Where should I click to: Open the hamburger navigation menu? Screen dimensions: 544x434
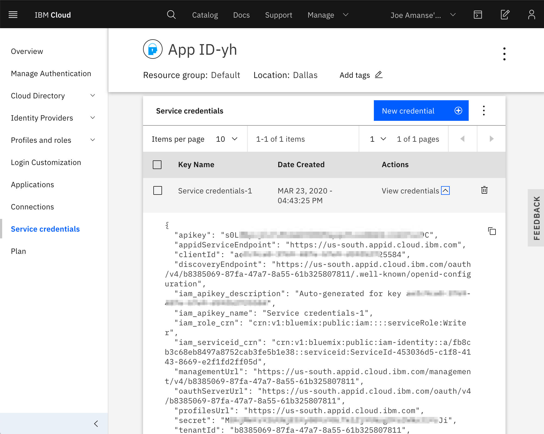[x=13, y=15]
